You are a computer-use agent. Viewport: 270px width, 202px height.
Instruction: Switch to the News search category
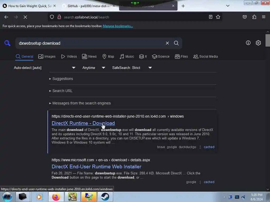coord(89,57)
